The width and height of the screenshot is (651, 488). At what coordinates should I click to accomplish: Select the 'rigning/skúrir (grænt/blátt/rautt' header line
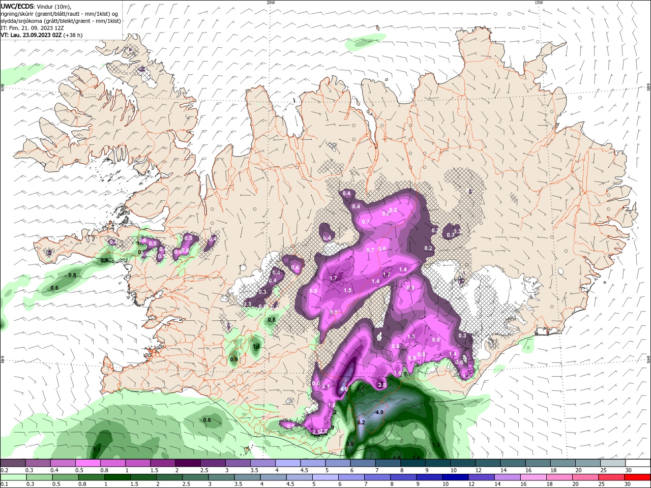pyautogui.click(x=59, y=14)
